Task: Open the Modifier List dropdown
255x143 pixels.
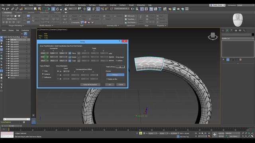Action: point(238,39)
